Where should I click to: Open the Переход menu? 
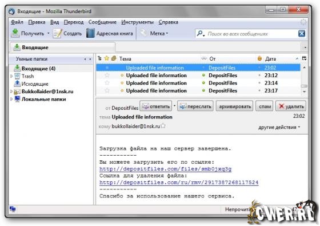[74, 22]
